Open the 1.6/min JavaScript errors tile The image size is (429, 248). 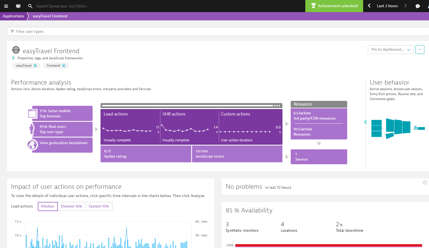click(x=237, y=154)
